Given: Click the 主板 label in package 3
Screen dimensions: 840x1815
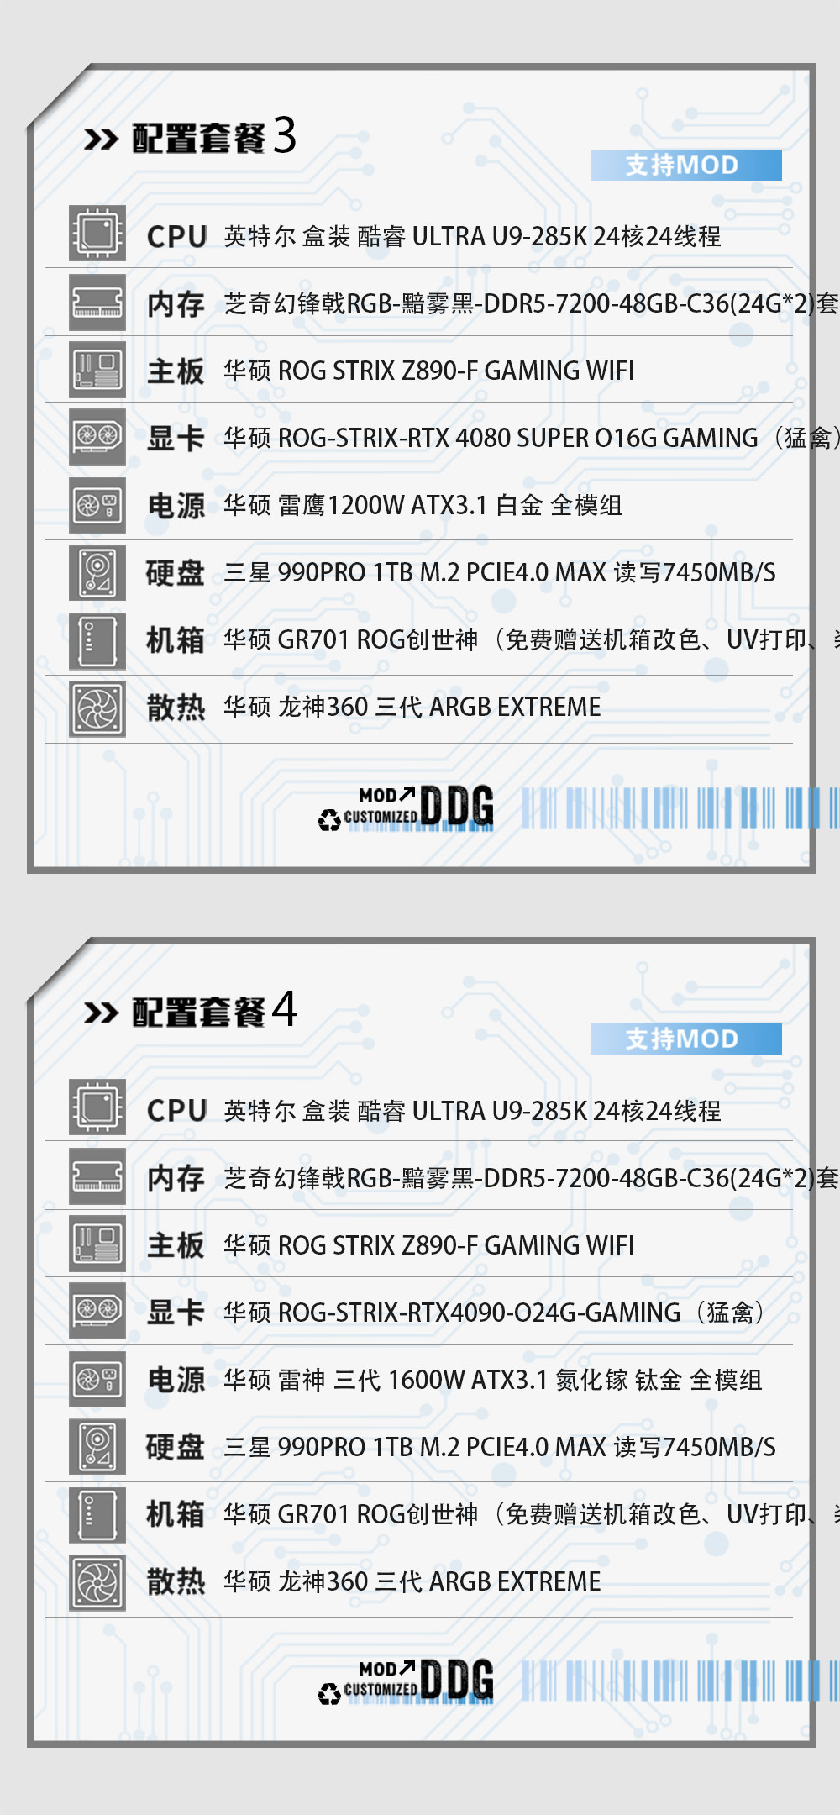Looking at the screenshot, I should coord(176,371).
